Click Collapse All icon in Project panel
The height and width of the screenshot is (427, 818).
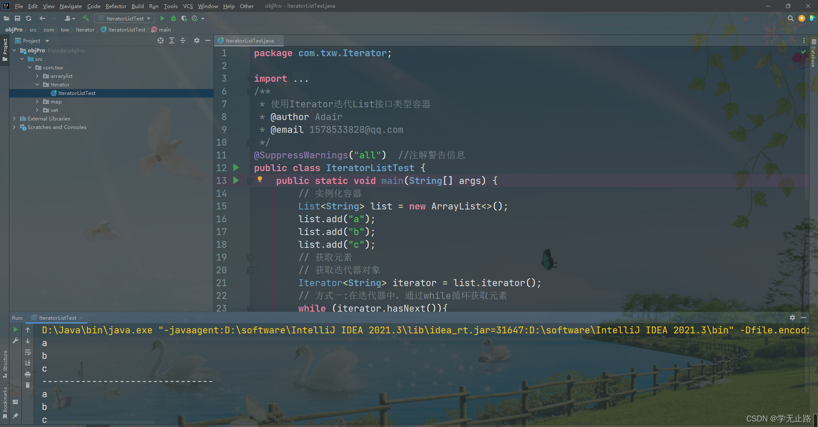pos(183,40)
